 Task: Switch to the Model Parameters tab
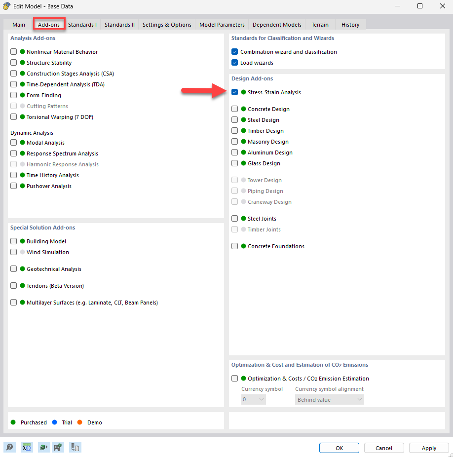[x=222, y=25]
